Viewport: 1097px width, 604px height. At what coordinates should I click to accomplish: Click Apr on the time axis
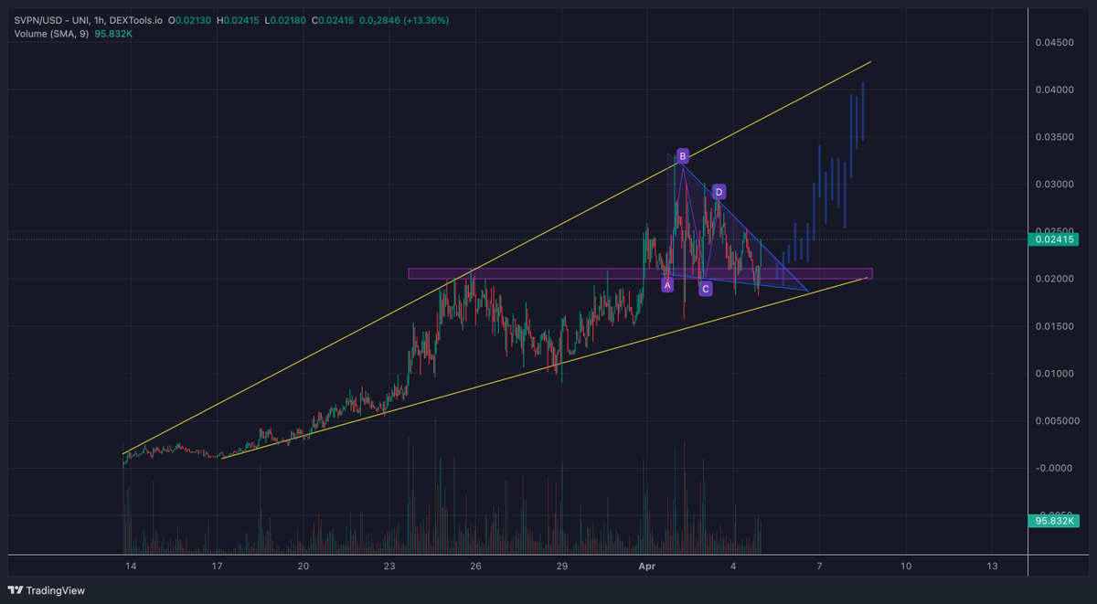click(x=645, y=567)
